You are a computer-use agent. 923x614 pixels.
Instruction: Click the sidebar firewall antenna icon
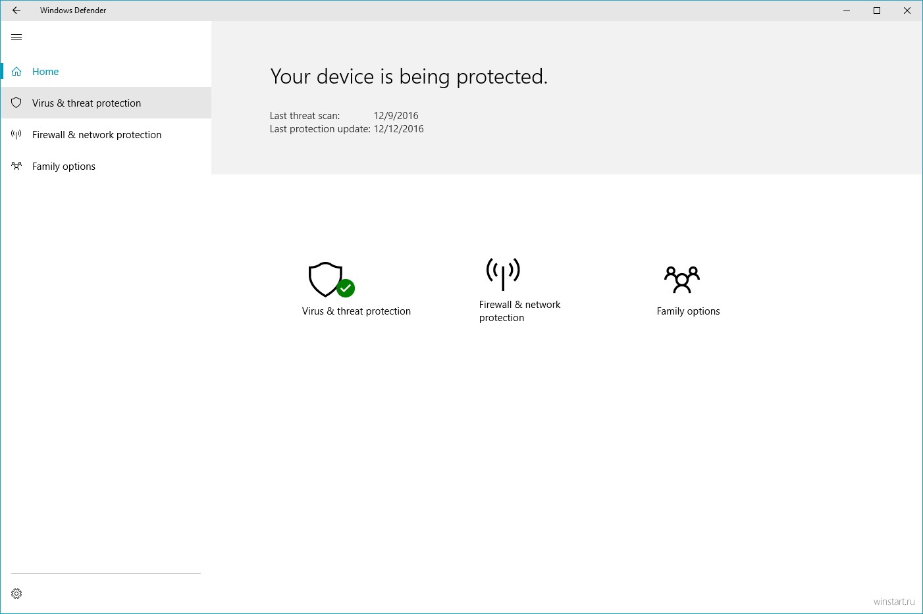pyautogui.click(x=16, y=135)
